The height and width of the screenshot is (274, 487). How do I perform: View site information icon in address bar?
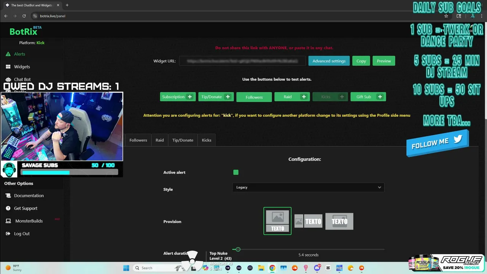pos(35,16)
